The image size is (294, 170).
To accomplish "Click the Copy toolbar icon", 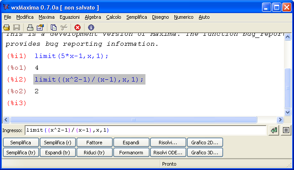I will point(53,27).
